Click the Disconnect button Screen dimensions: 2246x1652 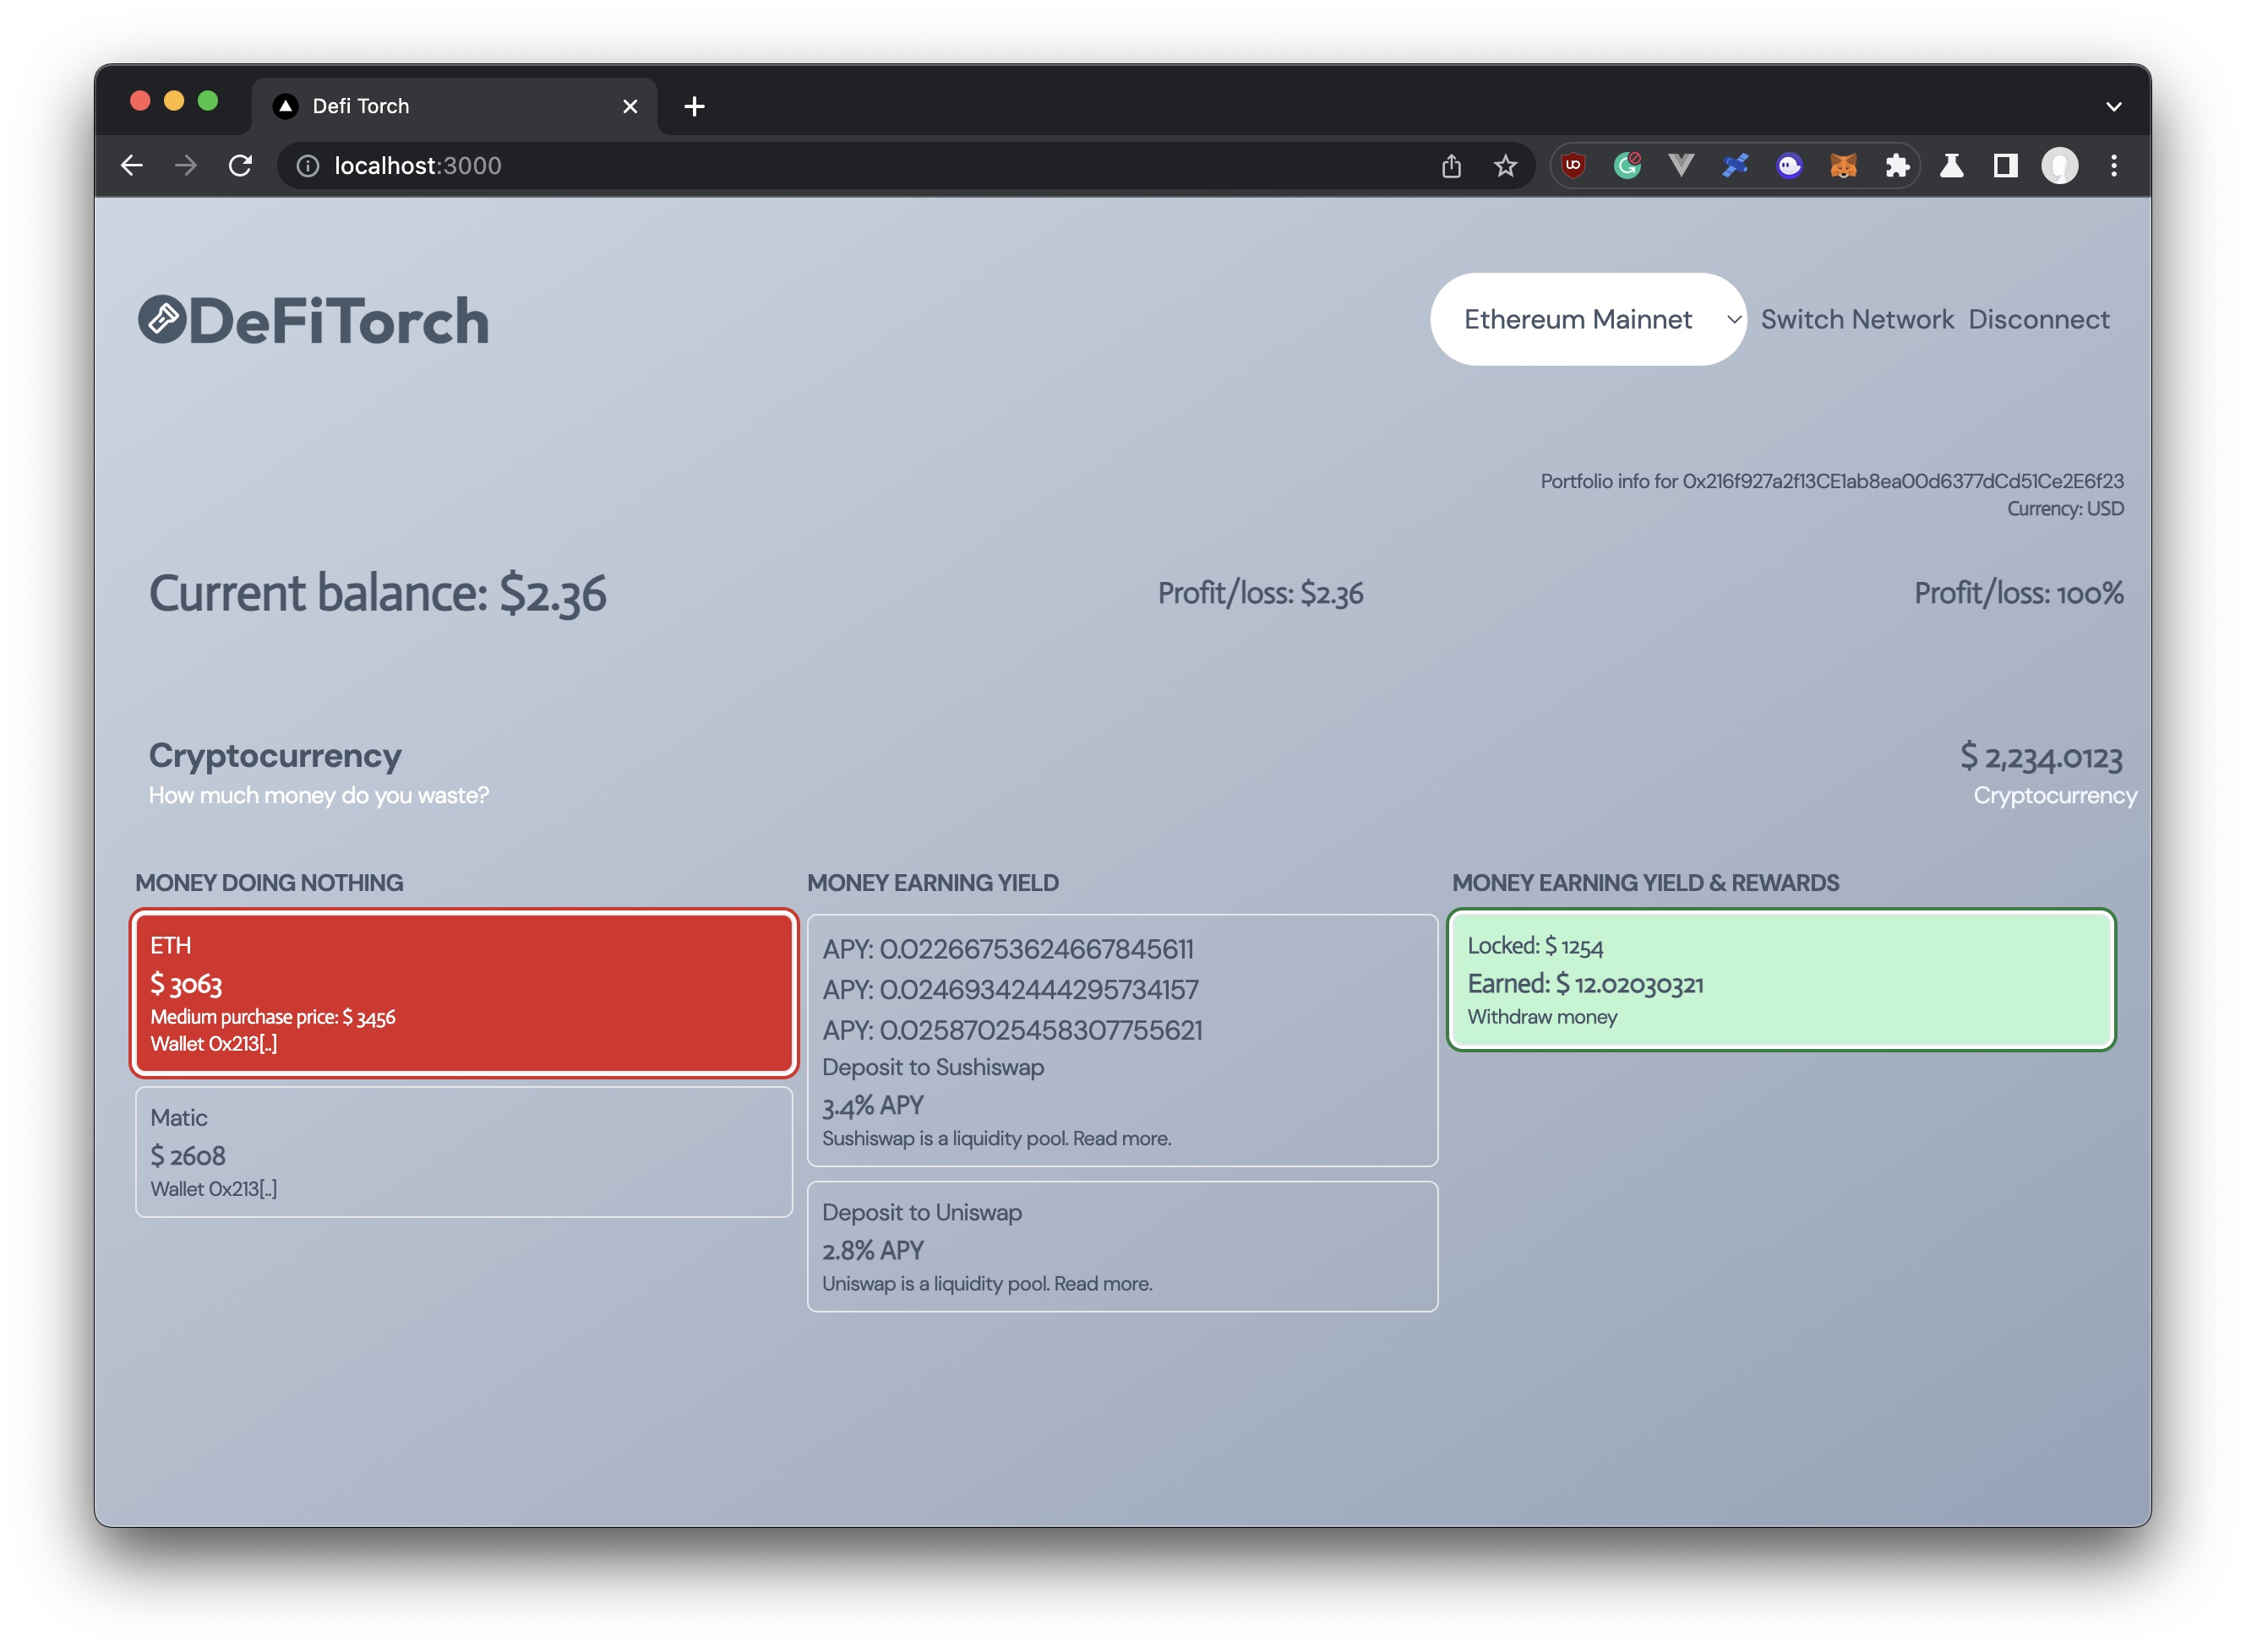pos(2039,319)
